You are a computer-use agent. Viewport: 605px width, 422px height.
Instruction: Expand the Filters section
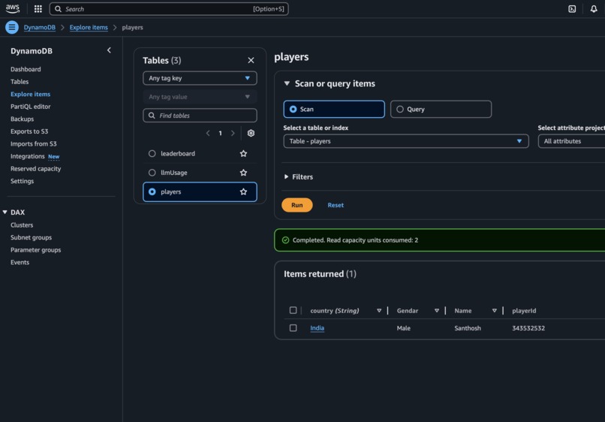(x=298, y=176)
